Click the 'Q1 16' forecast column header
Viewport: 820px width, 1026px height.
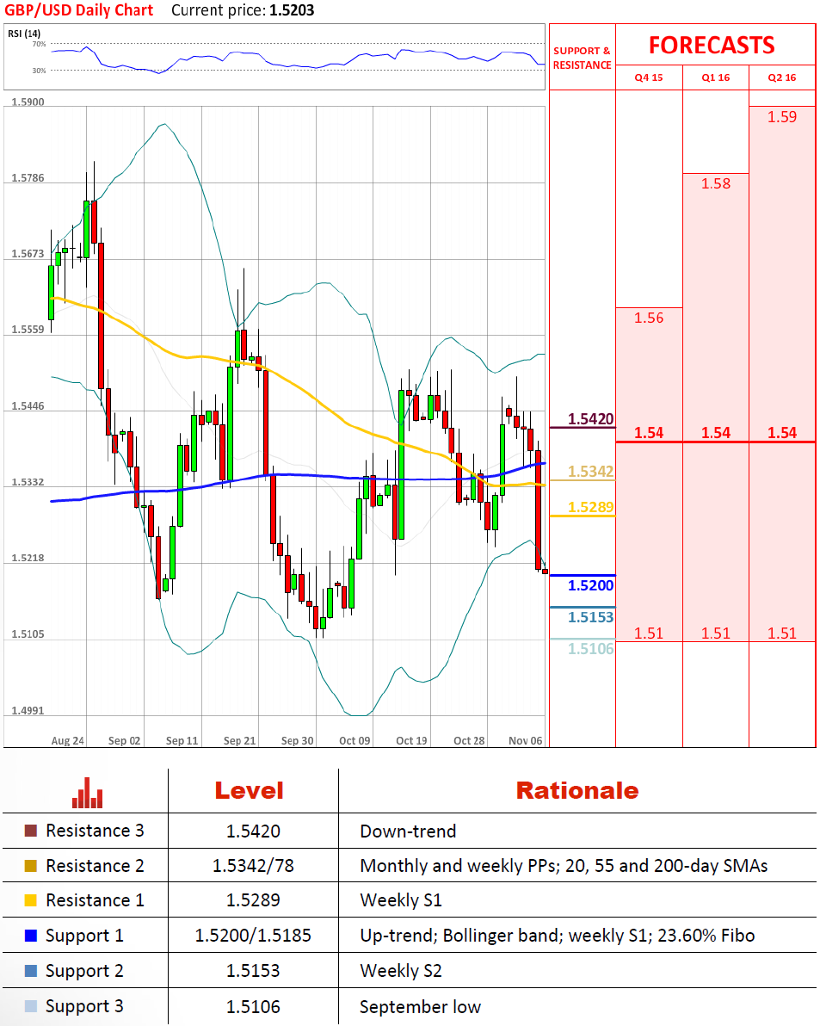tap(715, 77)
